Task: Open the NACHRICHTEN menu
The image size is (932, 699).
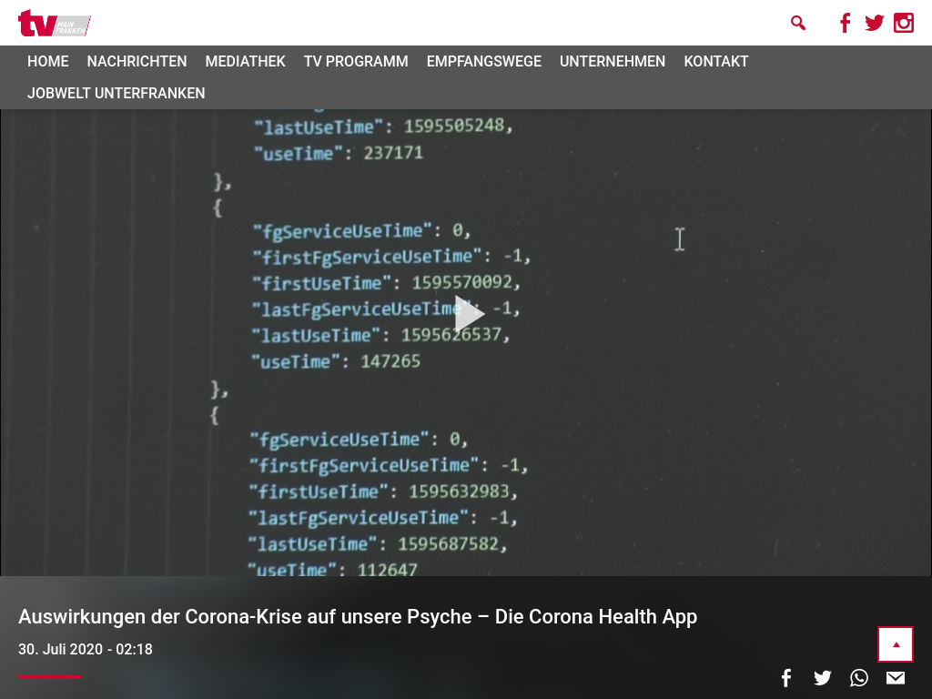Action: [x=137, y=61]
